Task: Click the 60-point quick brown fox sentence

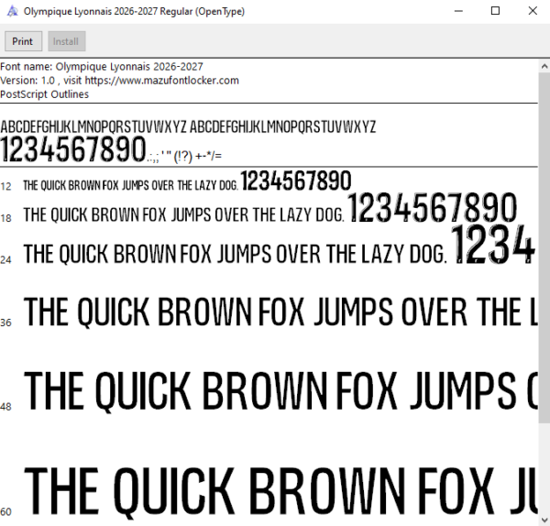Action: tap(280, 491)
